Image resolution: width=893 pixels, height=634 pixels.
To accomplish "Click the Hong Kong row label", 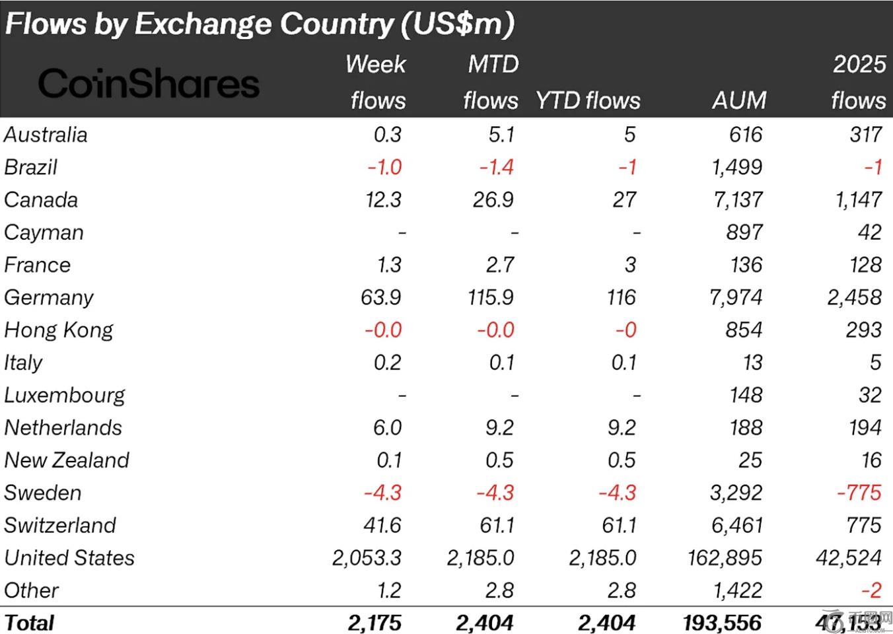I will [x=59, y=330].
